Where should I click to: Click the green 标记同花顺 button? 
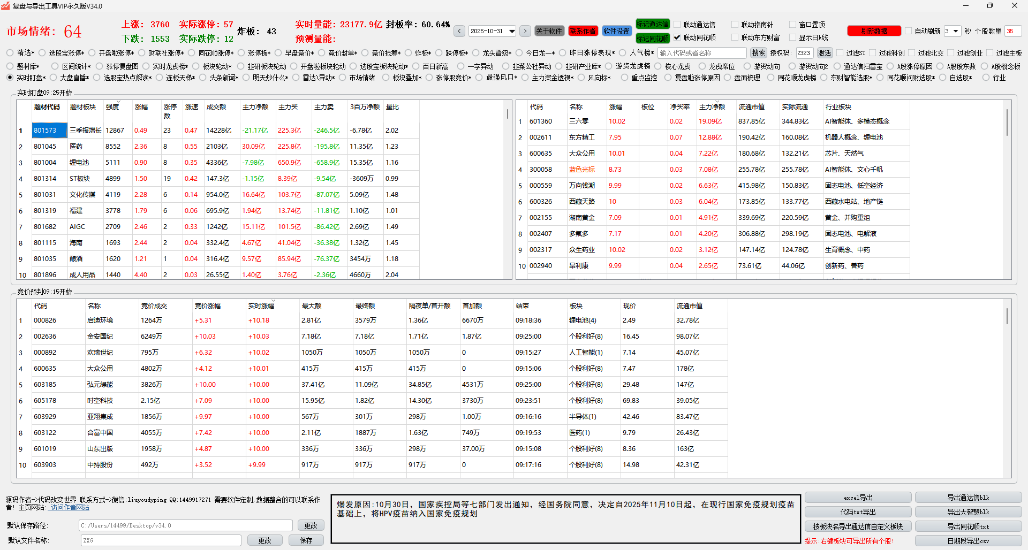(x=653, y=39)
